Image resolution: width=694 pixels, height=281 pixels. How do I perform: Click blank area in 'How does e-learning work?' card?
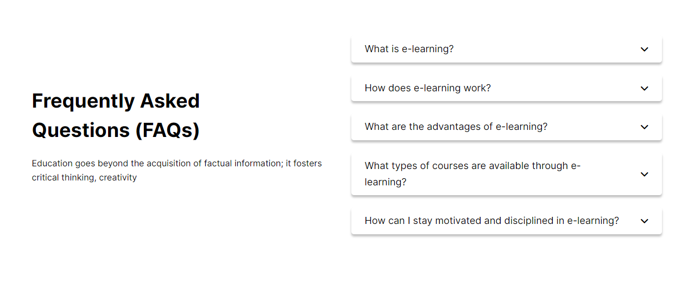pyautogui.click(x=565, y=89)
